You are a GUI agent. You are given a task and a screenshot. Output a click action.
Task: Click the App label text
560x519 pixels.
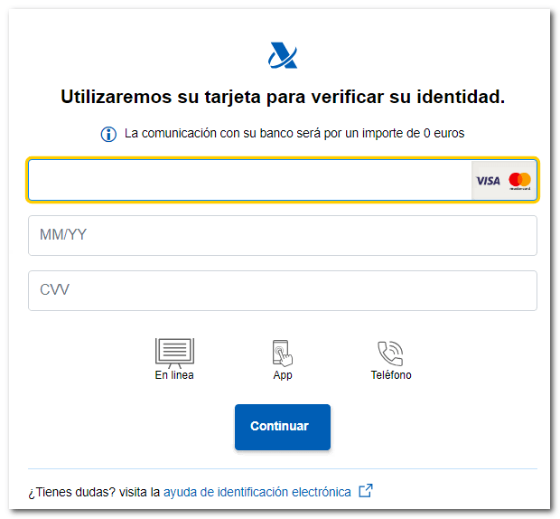pos(283,375)
